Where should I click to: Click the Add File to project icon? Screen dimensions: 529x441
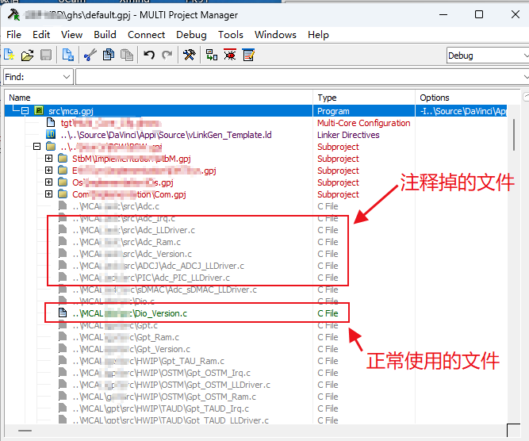(x=68, y=55)
